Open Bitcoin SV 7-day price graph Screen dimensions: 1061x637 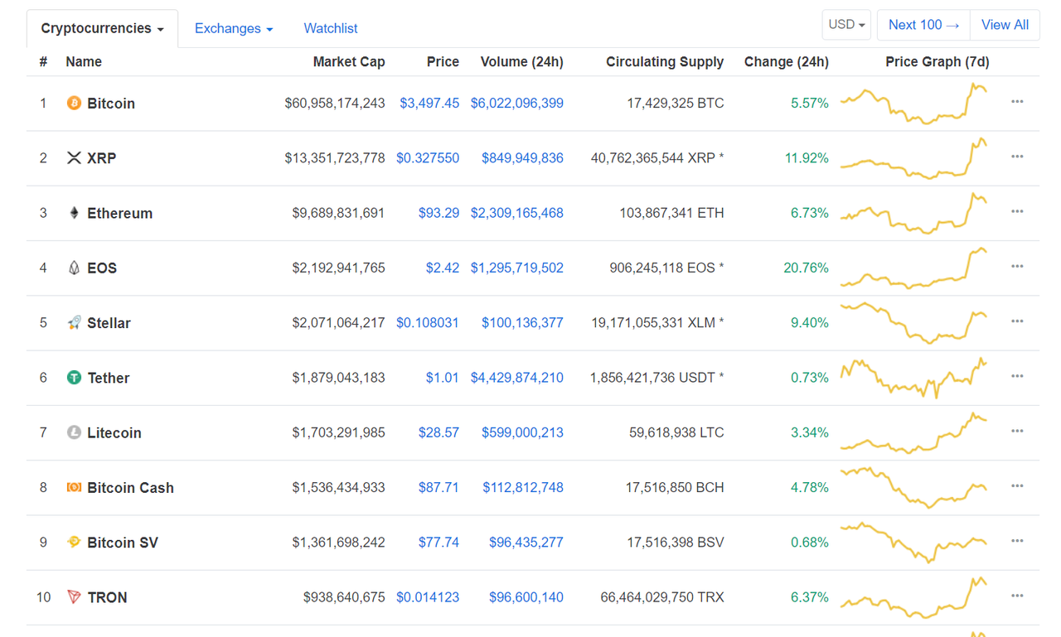[913, 542]
